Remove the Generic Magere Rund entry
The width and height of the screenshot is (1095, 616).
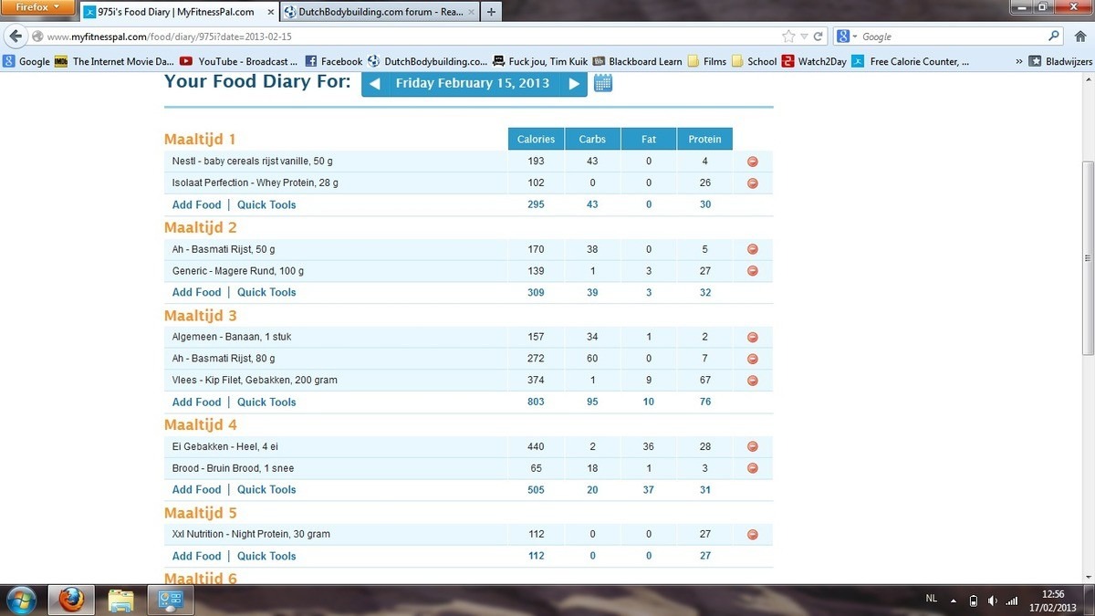point(752,271)
